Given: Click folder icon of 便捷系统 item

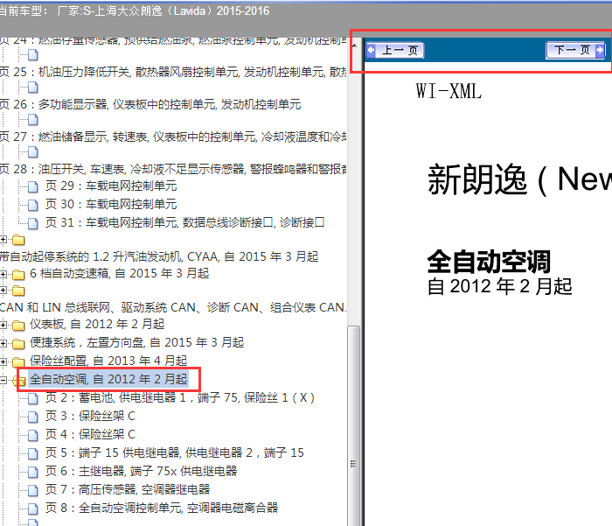Looking at the screenshot, I should coord(18,343).
